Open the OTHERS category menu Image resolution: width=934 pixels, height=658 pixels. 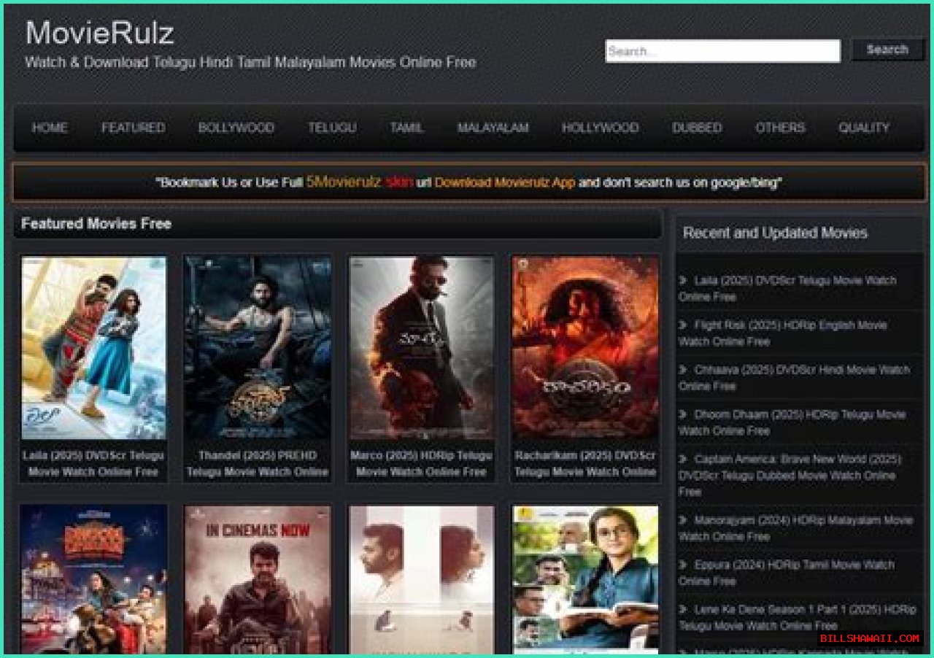pyautogui.click(x=780, y=128)
